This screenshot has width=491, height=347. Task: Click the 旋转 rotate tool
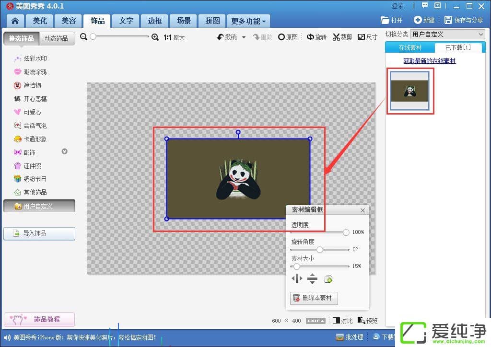tap(316, 37)
